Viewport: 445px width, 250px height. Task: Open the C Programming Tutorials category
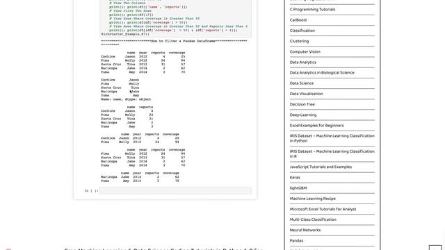[312, 9]
